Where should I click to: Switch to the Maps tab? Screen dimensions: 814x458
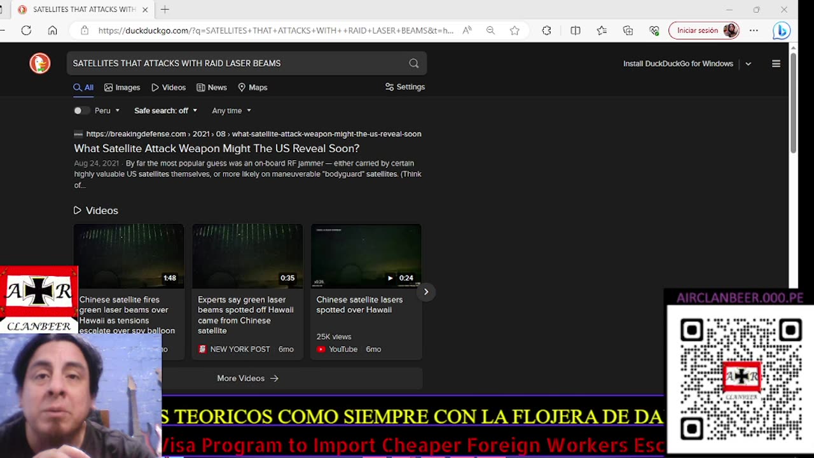(252, 88)
